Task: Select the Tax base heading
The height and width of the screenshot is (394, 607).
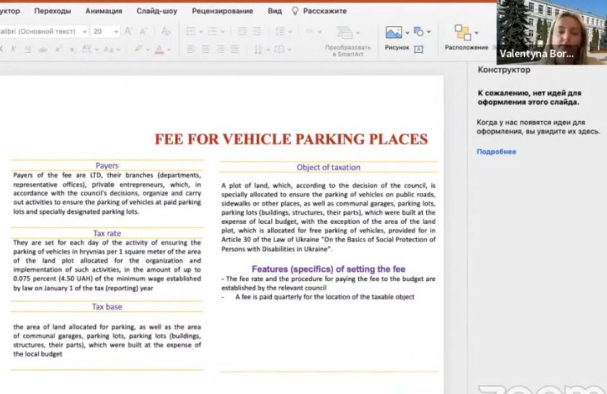Action: (x=107, y=306)
